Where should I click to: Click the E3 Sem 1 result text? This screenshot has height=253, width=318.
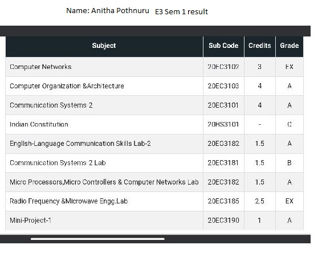182,12
